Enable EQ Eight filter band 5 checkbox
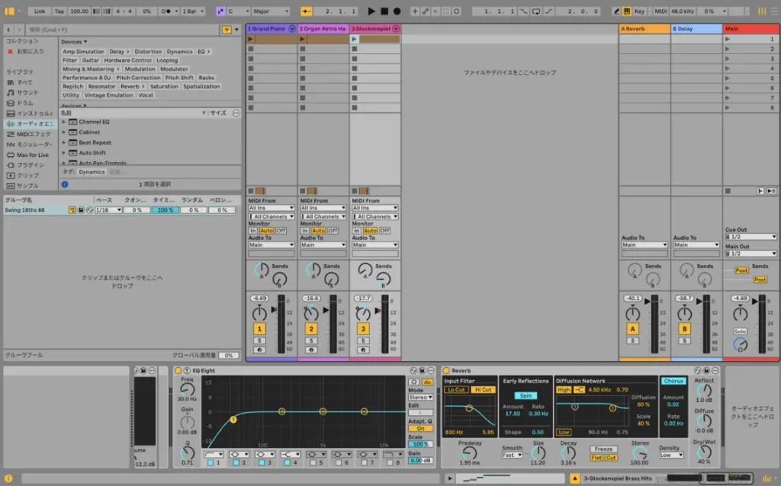Image resolution: width=781 pixels, height=486 pixels. pyautogui.click(x=313, y=462)
